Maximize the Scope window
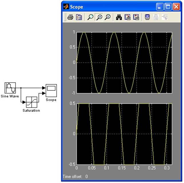Image resolution: width=184 pixels, height=183 pixels. pos(168,7)
